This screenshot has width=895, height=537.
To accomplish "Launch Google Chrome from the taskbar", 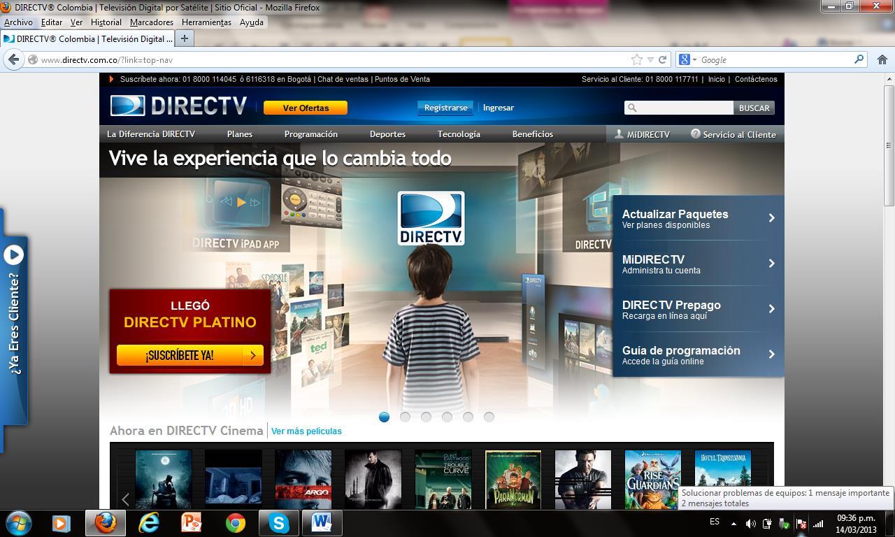I will click(235, 523).
